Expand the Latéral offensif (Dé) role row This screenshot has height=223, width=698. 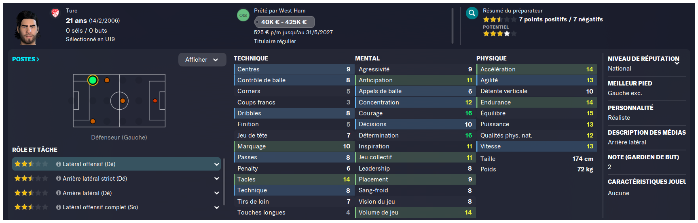[x=217, y=164]
